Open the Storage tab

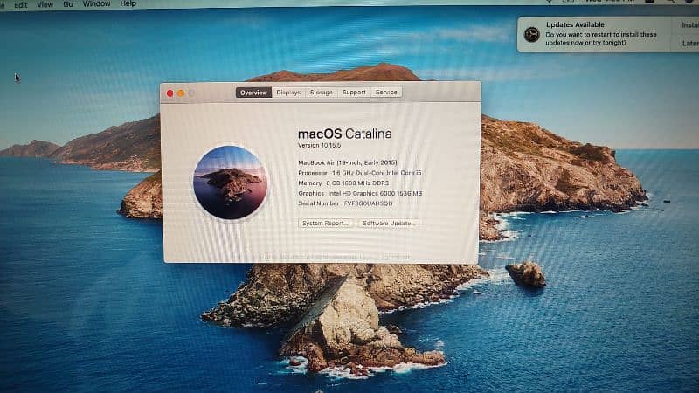coord(321,93)
